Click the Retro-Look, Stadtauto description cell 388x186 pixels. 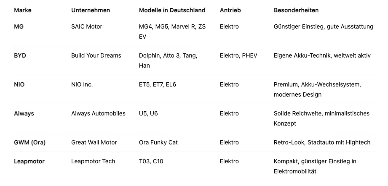click(x=322, y=142)
